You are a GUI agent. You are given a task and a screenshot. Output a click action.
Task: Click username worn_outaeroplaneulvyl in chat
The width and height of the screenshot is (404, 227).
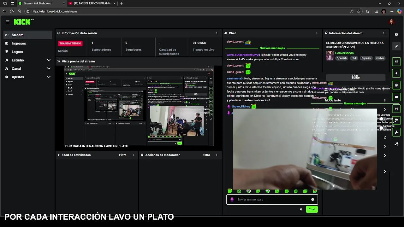click(243, 55)
